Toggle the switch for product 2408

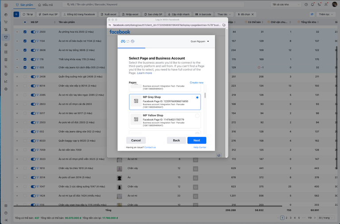[x=33, y=76]
